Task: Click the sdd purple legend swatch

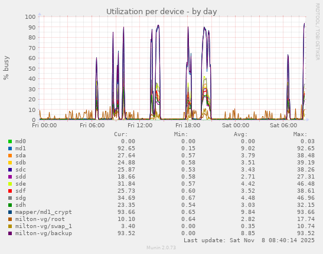Action: [10, 177]
